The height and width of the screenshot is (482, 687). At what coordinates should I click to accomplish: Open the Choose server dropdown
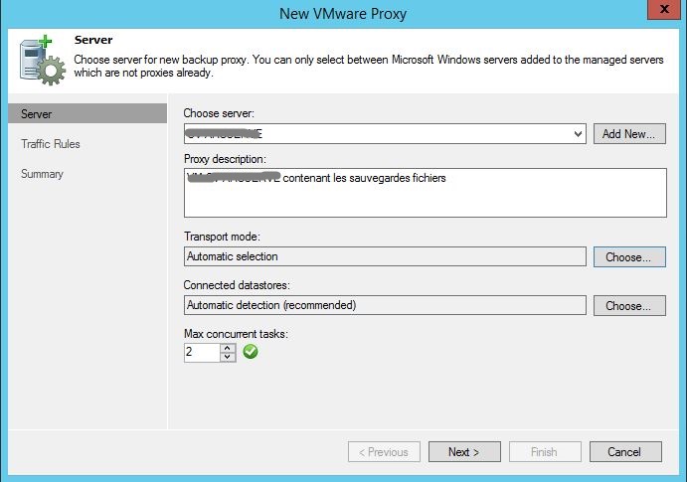[x=578, y=134]
